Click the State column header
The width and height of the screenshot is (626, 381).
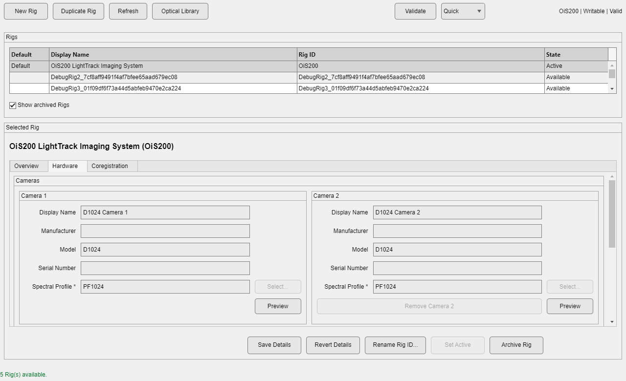576,55
